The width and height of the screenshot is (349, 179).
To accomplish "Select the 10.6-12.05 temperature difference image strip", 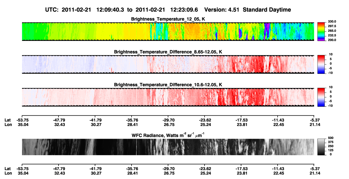I will tap(168, 97).
